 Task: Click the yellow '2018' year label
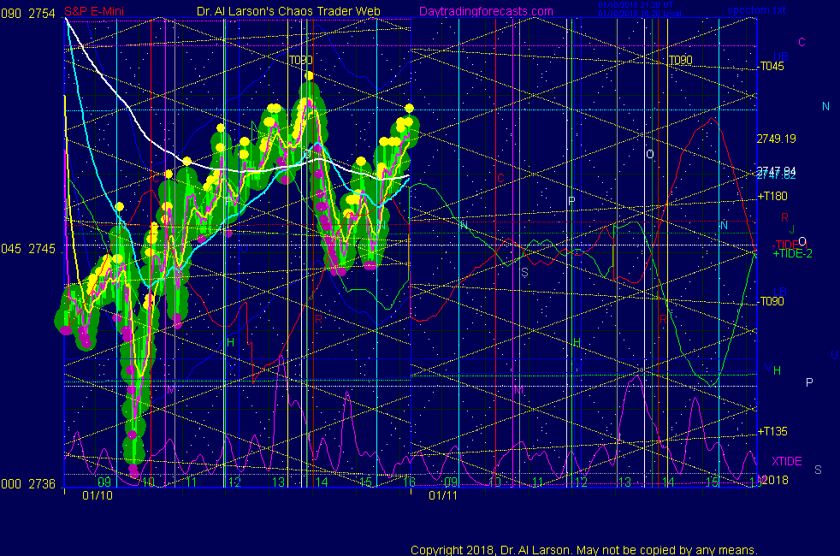coord(775,480)
